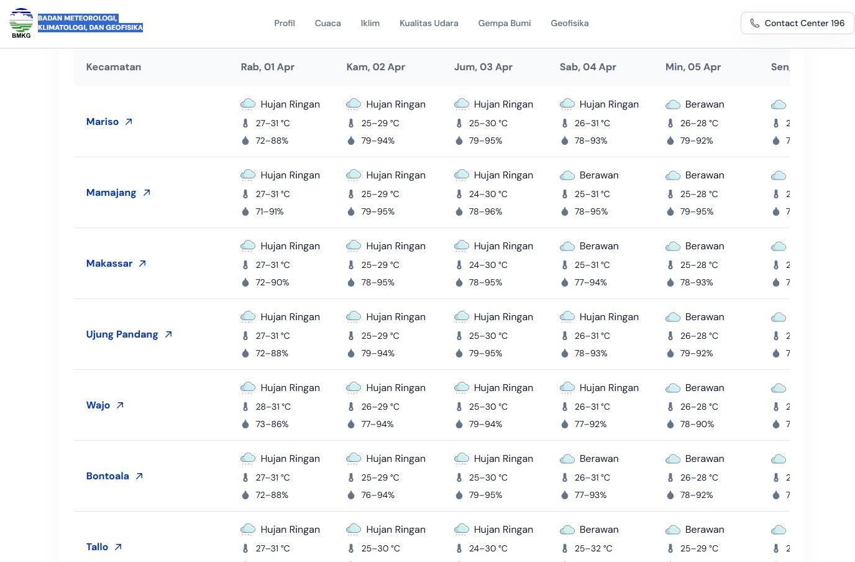Click humidity drop icon beside Mariso 72–88%

245,140
